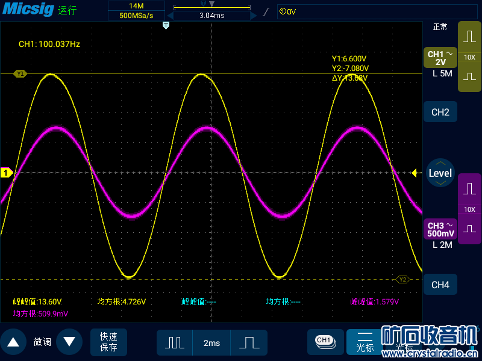482x361 pixels.
Task: Enable the CH2 channel
Action: pyautogui.click(x=440, y=112)
